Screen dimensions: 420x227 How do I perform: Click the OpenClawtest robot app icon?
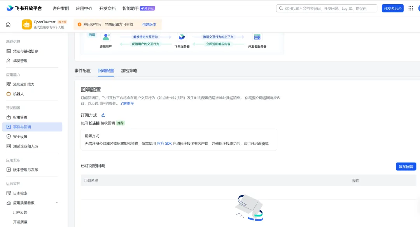click(x=27, y=24)
